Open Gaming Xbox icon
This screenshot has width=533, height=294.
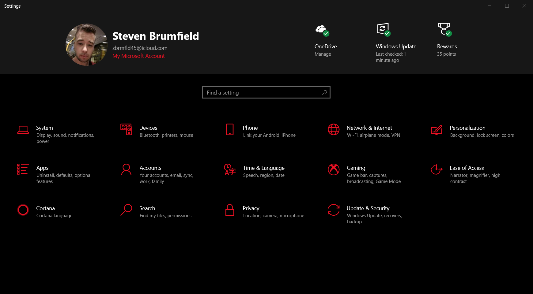[334, 169]
